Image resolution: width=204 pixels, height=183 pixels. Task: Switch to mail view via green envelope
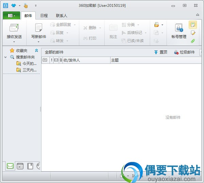(x=10, y=166)
